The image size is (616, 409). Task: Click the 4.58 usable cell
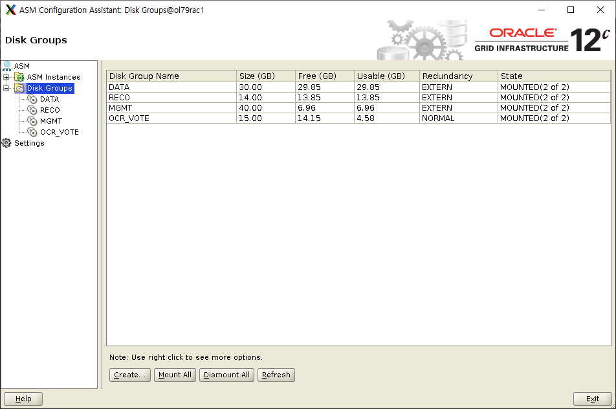386,118
